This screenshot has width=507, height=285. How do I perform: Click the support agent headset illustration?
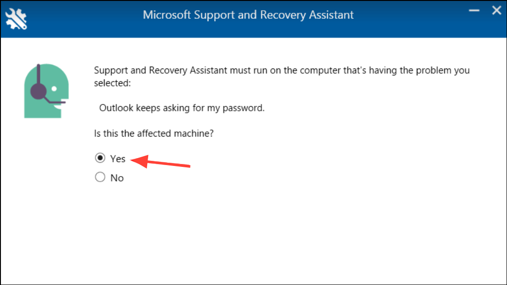tap(46, 91)
